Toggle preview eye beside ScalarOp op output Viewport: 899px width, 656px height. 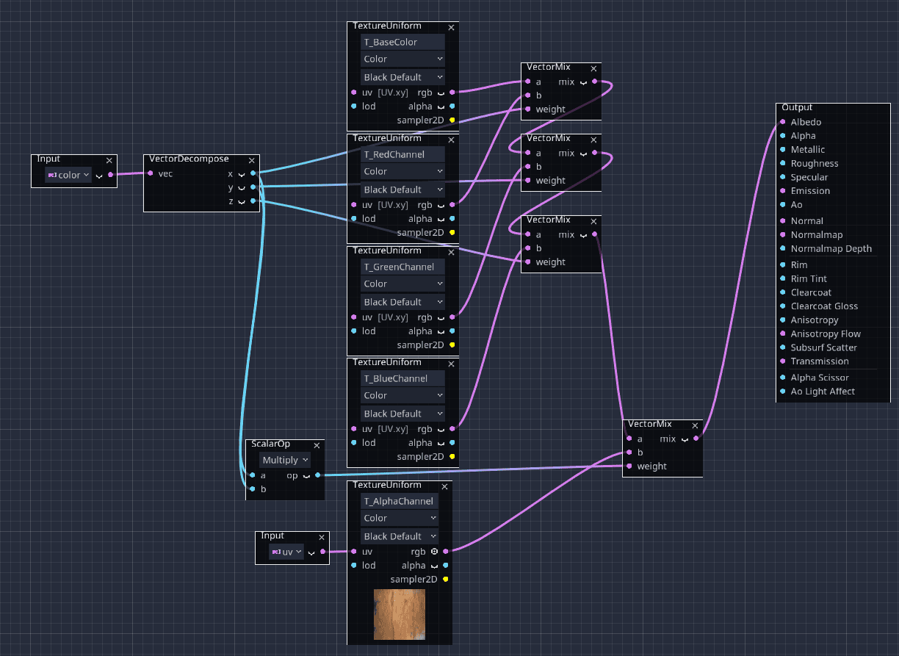pyautogui.click(x=306, y=476)
